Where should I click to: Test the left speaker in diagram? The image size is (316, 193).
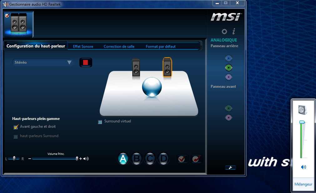(x=136, y=67)
